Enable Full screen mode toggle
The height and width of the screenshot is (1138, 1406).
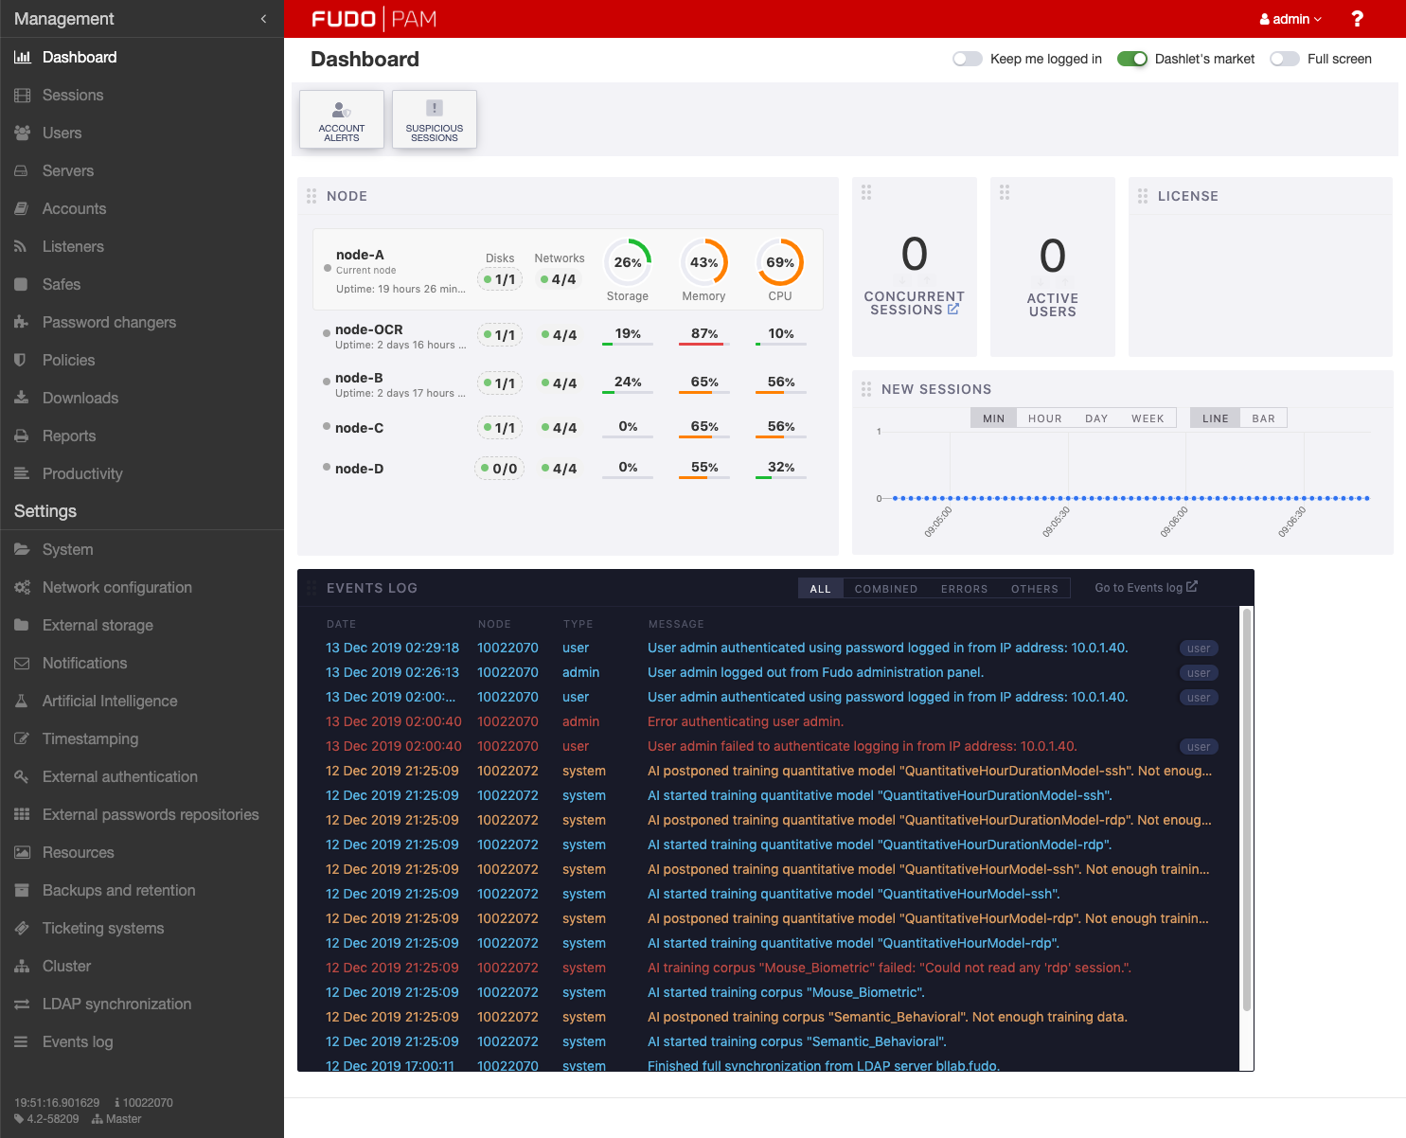click(1285, 59)
